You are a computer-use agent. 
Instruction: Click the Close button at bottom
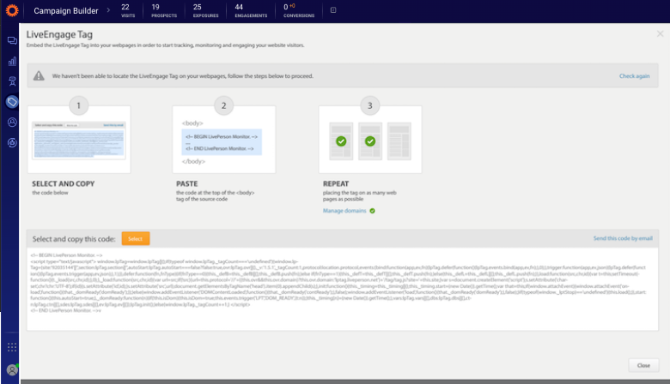(x=643, y=365)
